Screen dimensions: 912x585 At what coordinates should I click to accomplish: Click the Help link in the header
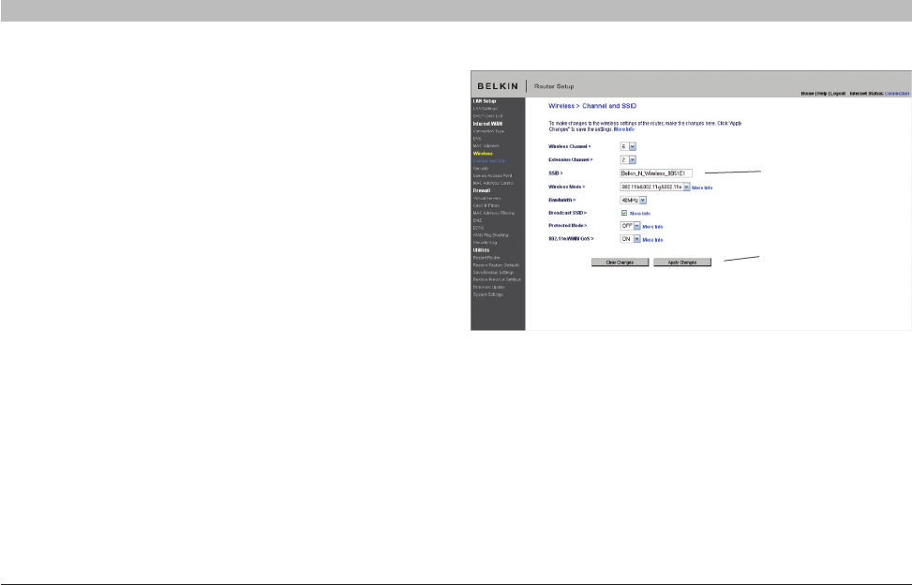(x=822, y=93)
